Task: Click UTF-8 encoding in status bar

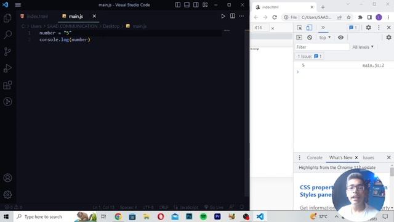Action: pyautogui.click(x=148, y=207)
